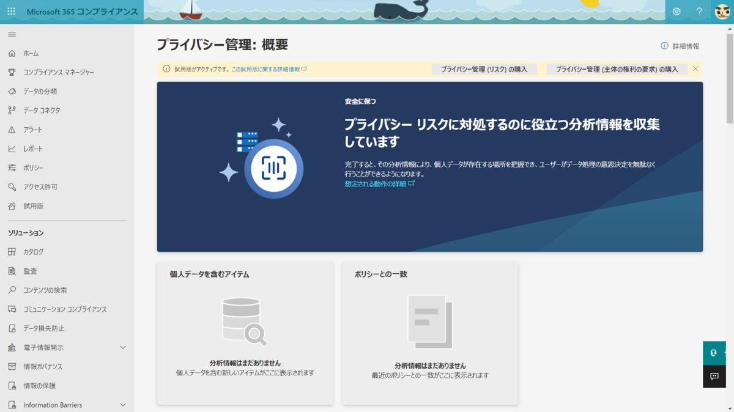Click the Compliance Manager trophy icon

(x=12, y=72)
